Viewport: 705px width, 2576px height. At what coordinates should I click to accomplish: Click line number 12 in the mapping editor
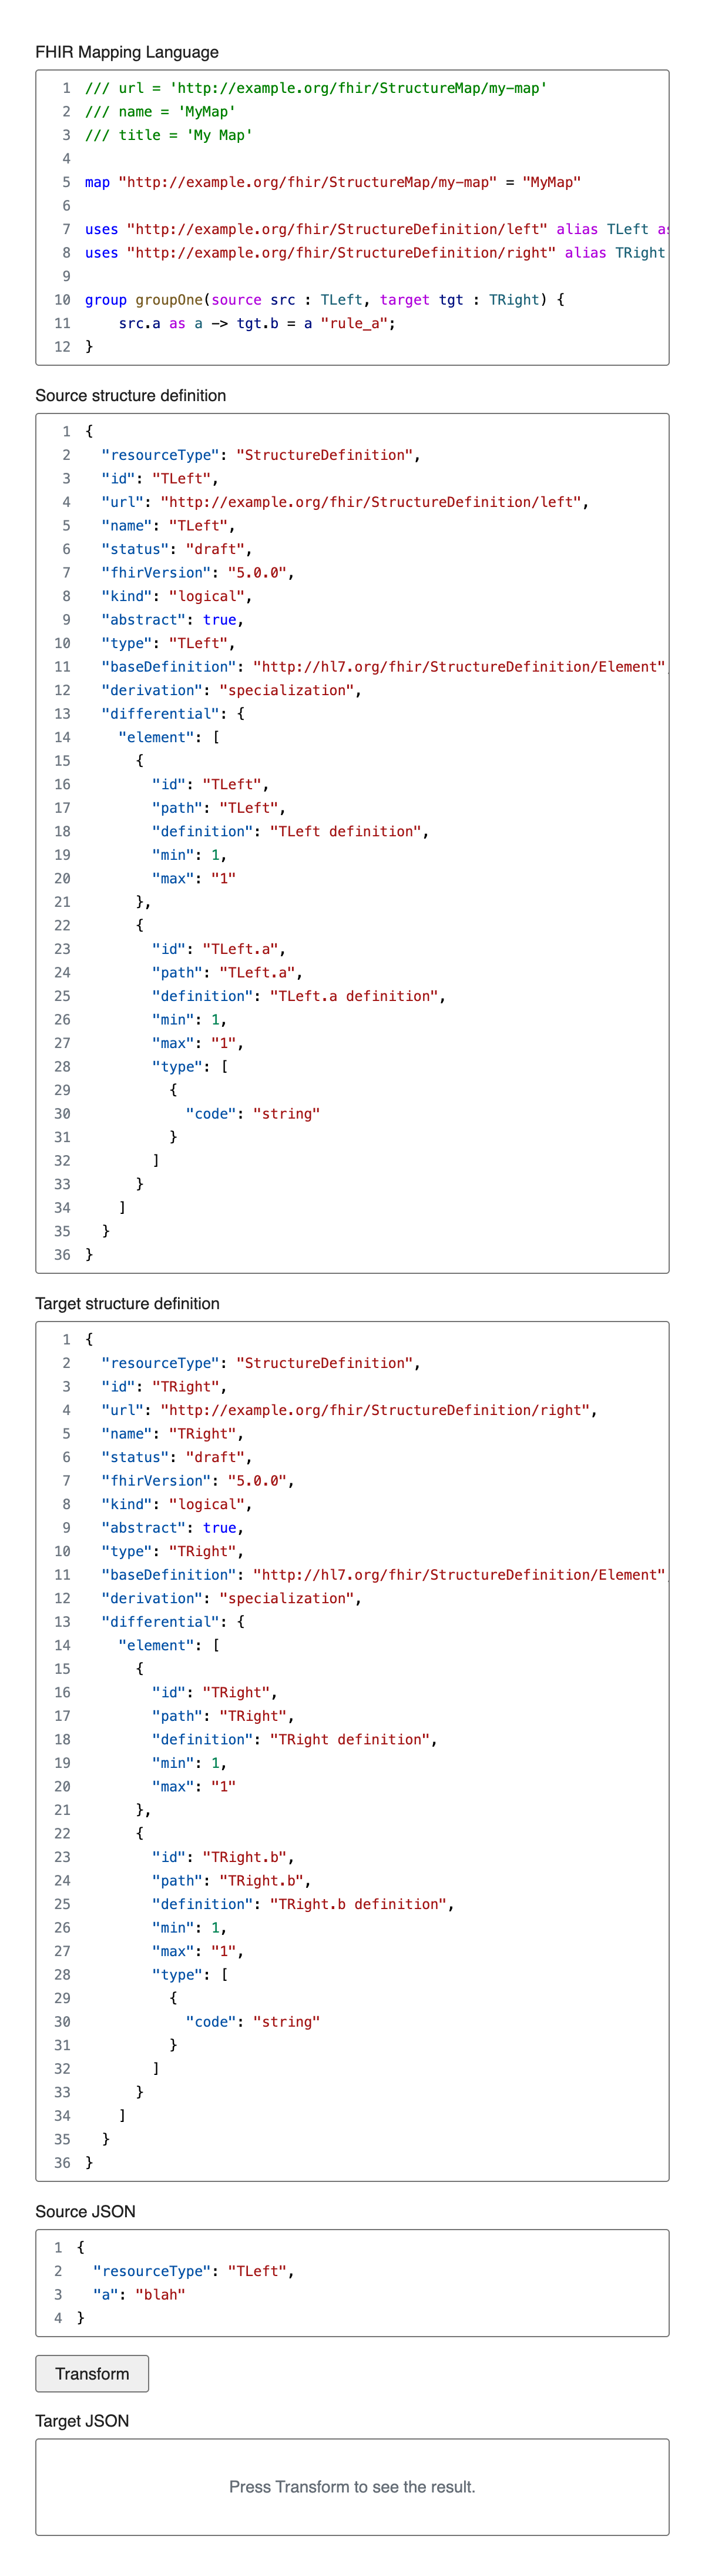[62, 347]
